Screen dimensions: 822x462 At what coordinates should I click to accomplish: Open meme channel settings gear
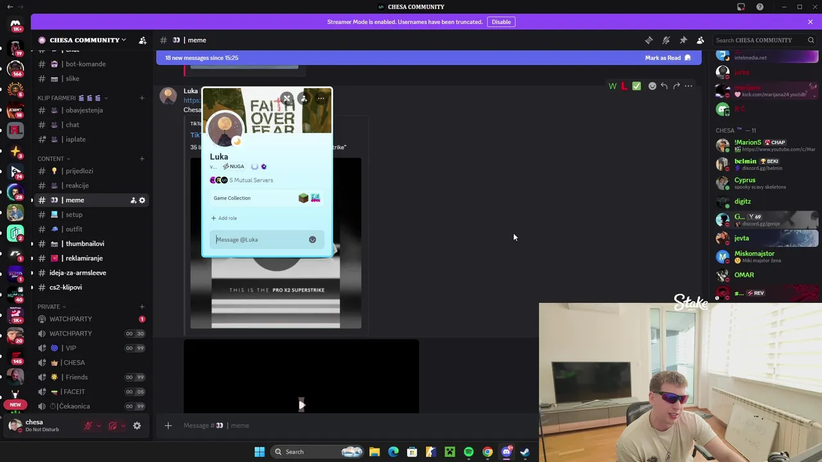pyautogui.click(x=142, y=200)
